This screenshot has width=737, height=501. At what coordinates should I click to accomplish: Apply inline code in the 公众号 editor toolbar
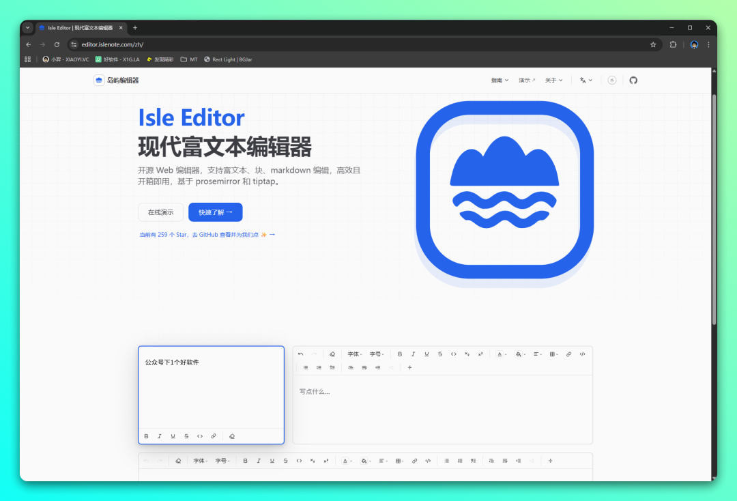[200, 436]
